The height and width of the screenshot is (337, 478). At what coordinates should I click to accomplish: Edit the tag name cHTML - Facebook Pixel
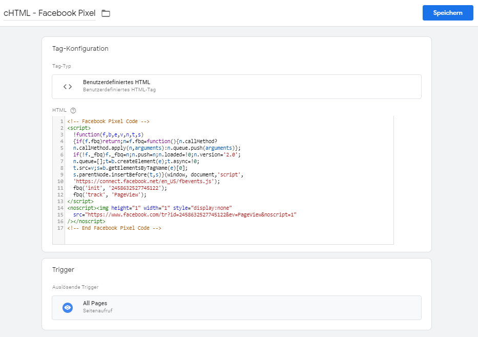49,13
